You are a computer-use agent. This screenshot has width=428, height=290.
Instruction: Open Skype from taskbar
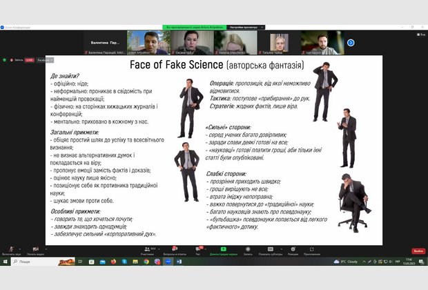124,262
